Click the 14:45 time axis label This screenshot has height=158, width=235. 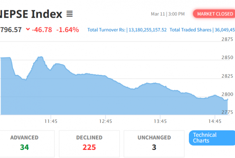(215, 121)
